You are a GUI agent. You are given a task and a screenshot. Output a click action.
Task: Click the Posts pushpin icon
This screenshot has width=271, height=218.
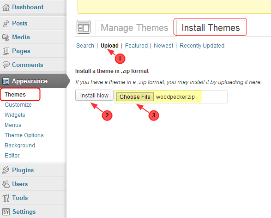6,24
